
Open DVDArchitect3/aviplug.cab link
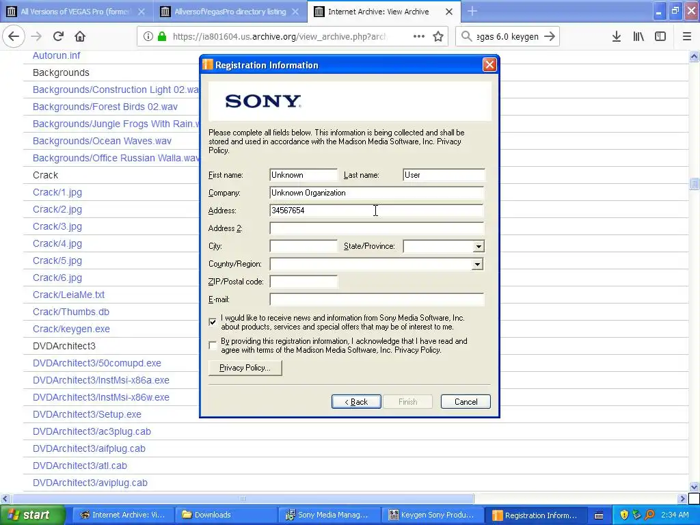click(90, 483)
